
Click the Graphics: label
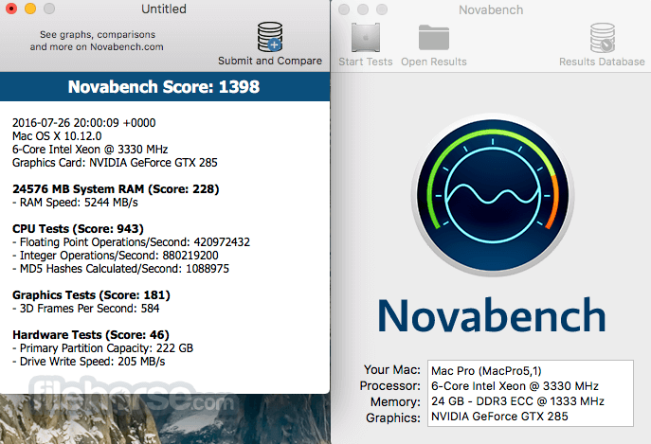pos(393,417)
